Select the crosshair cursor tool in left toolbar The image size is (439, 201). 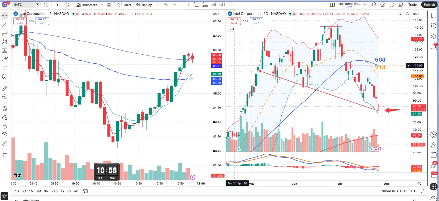click(x=5, y=16)
